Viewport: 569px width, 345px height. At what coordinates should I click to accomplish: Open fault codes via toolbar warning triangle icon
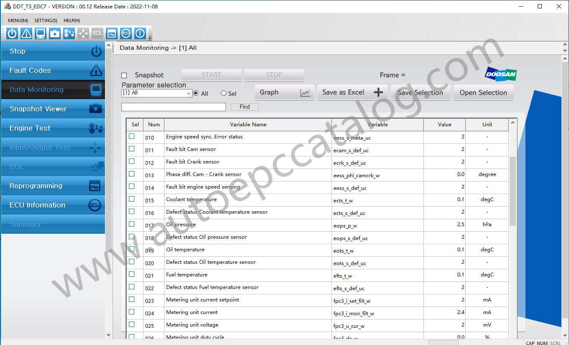tap(26, 33)
